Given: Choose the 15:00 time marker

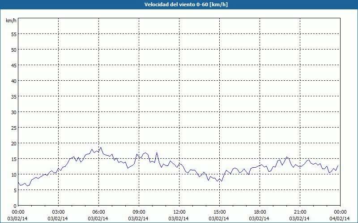Looking at the screenshot, I should tap(219, 212).
